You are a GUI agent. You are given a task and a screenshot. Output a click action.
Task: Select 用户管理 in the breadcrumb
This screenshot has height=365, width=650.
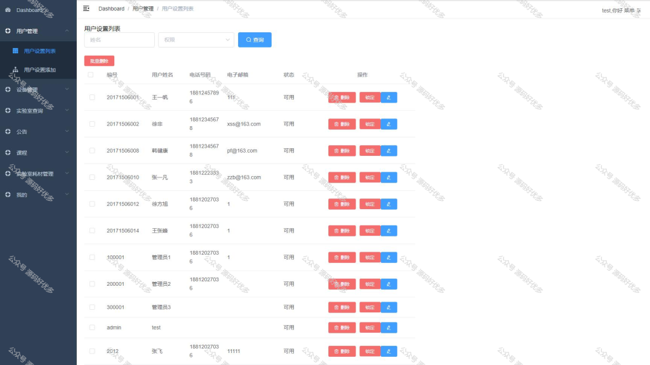point(141,8)
